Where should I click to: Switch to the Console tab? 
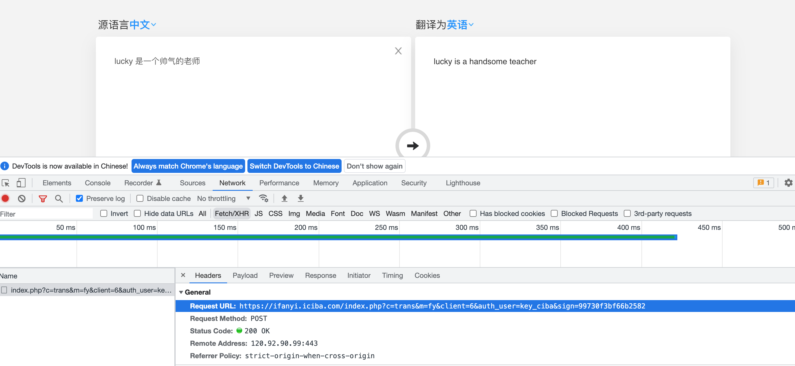98,183
